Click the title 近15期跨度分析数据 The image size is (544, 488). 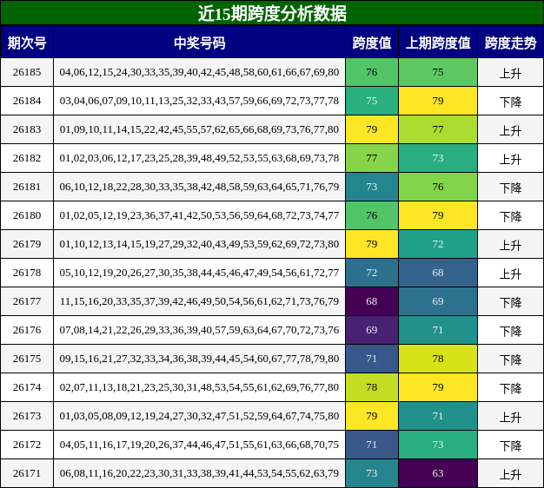tap(272, 14)
